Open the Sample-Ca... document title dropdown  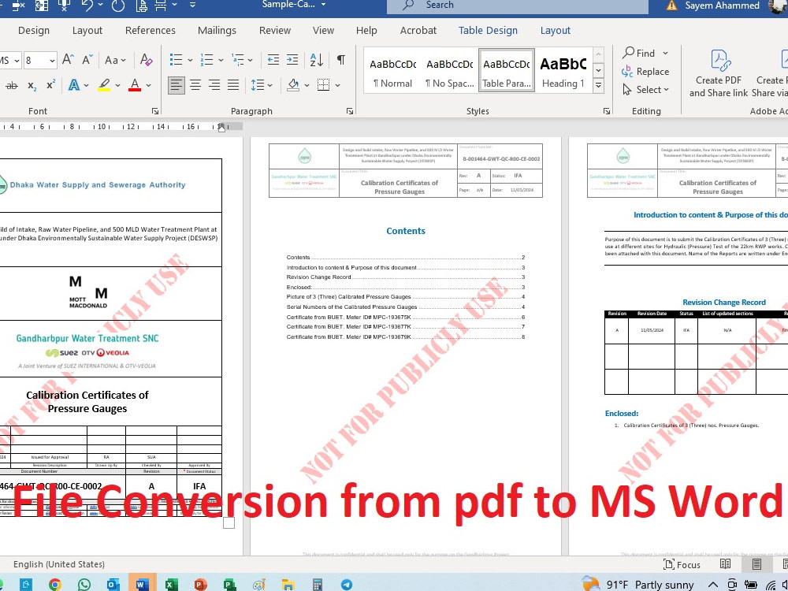[323, 5]
